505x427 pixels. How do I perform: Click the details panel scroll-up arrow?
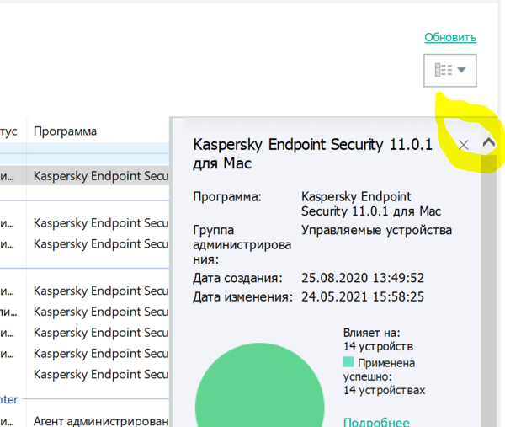[x=489, y=143]
